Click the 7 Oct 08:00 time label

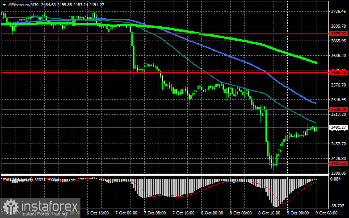pyautogui.click(x=155, y=213)
